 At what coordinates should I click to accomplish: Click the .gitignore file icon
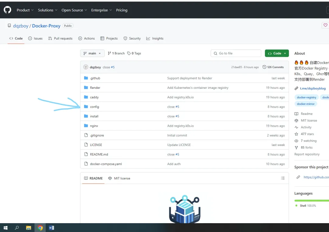86,135
